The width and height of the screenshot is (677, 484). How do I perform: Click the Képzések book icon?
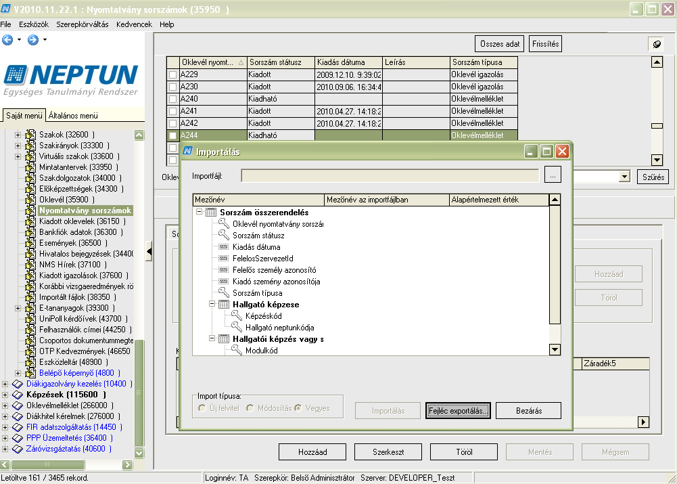(18, 395)
